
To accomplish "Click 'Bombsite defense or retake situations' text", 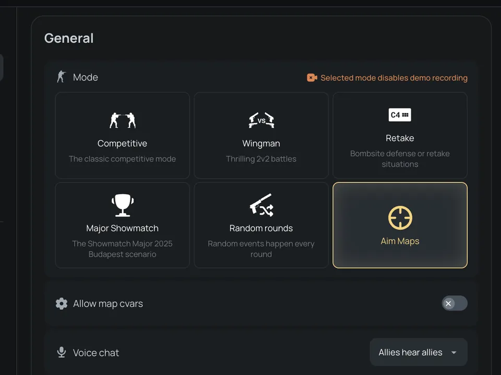I will 400,159.
